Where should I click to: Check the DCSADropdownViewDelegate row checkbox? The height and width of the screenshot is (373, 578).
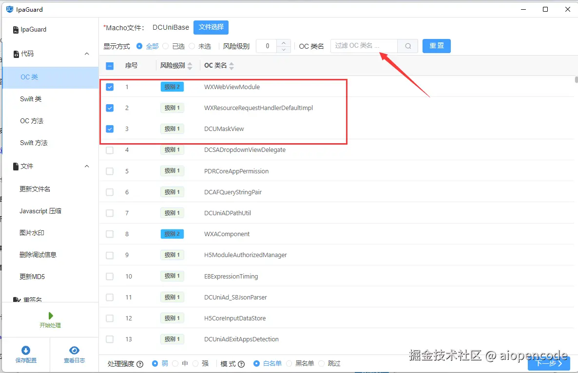click(109, 150)
